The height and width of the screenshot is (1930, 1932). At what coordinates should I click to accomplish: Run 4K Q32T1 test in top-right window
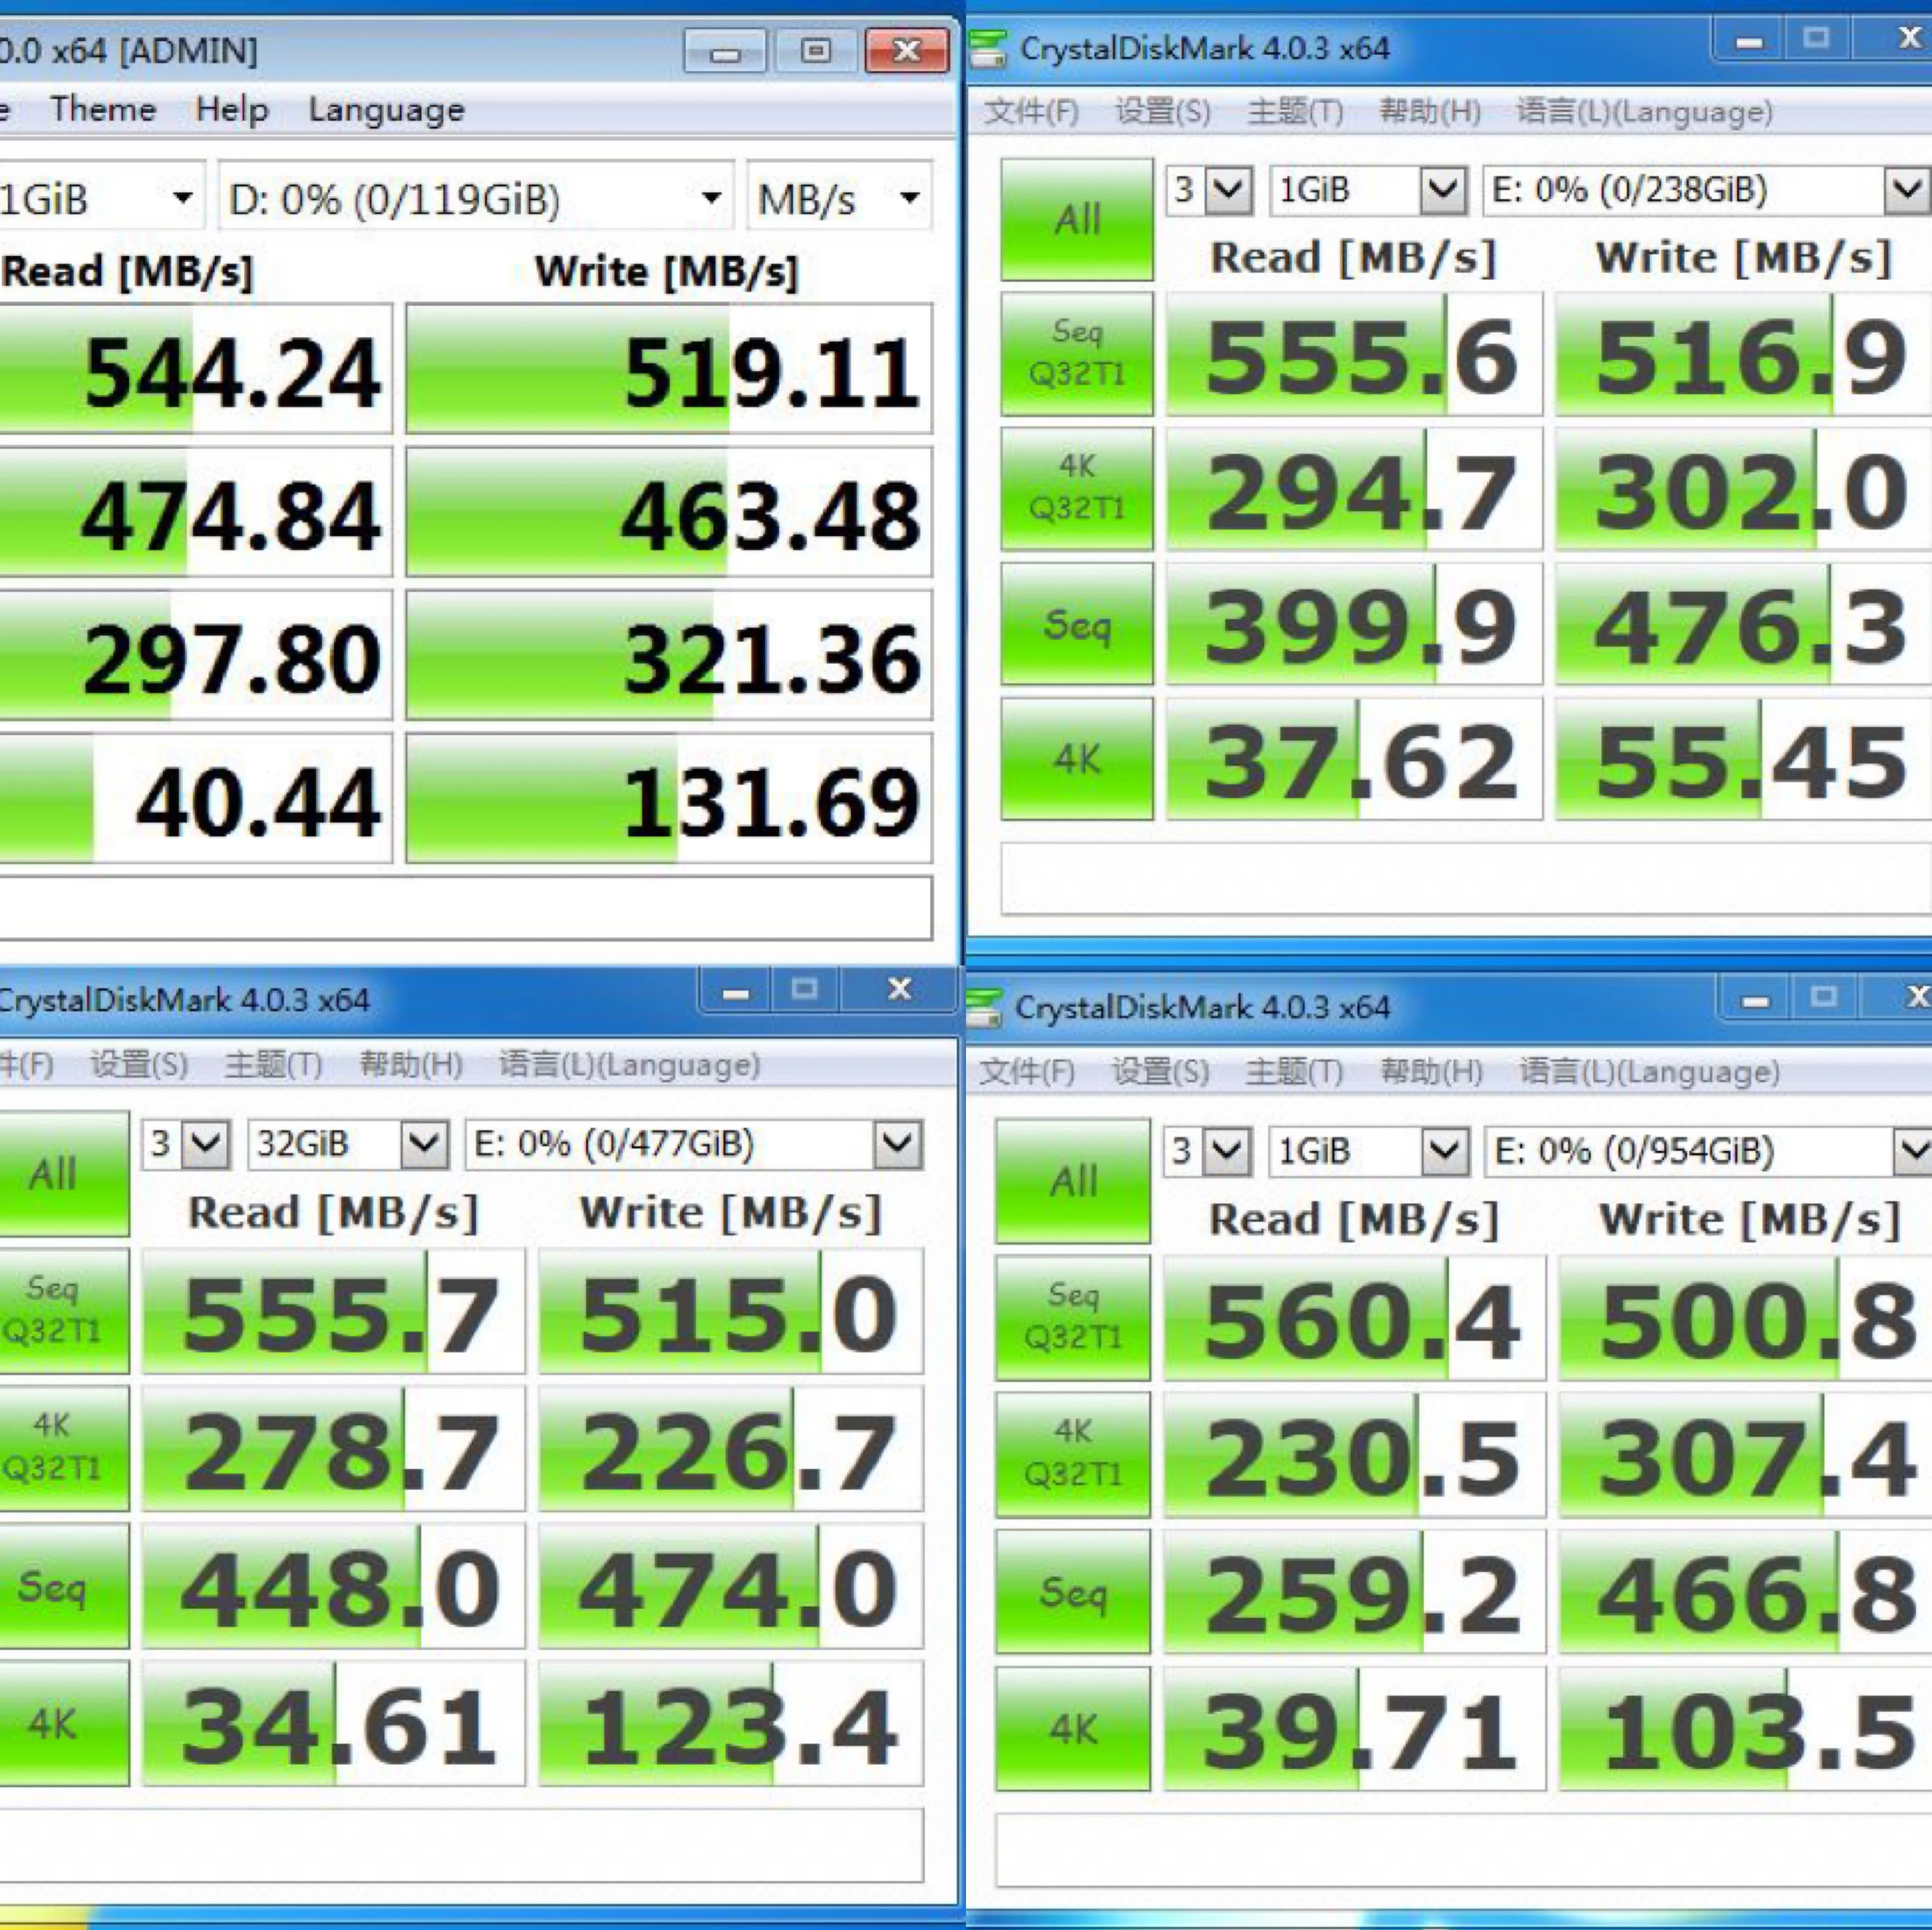click(1076, 488)
